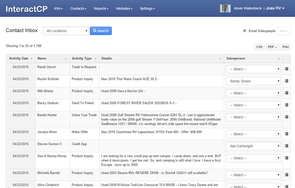
Task: Open salesperson dropdown for Miki Brierty
Action: point(254,93)
